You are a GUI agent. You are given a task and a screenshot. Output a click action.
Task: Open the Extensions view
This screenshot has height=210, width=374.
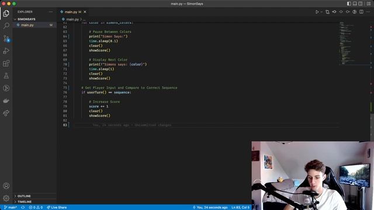(6, 64)
